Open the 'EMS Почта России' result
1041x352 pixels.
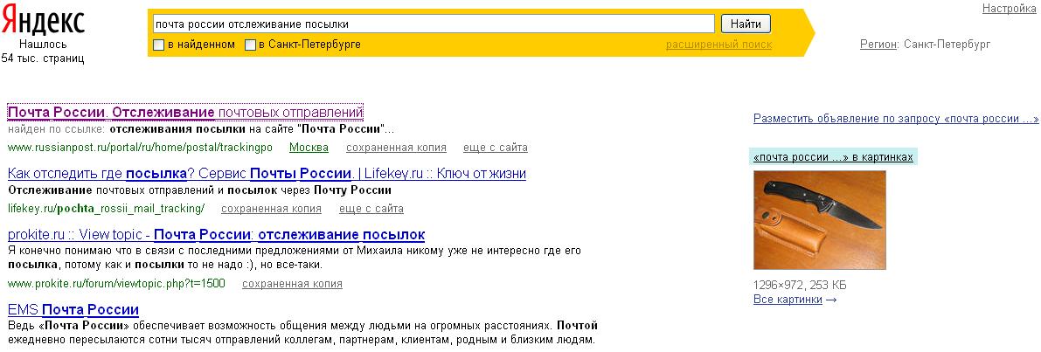[73, 309]
